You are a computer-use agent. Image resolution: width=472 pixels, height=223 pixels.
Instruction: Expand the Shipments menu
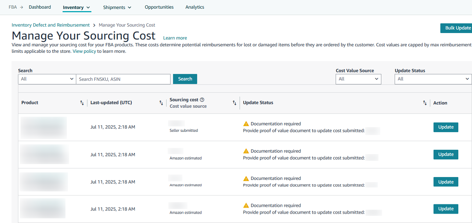point(117,7)
